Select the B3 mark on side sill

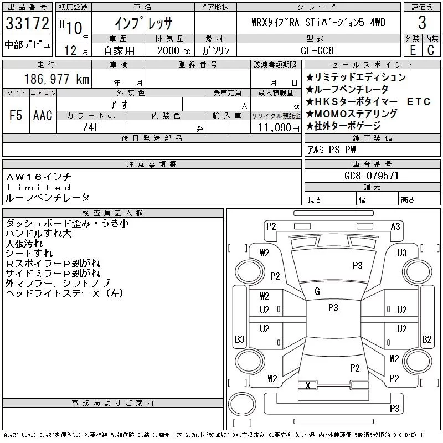pos(240,339)
